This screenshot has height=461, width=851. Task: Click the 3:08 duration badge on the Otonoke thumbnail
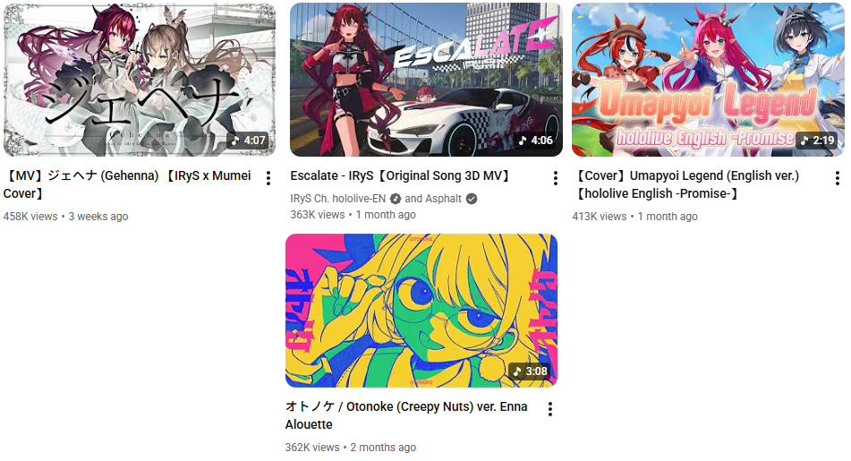coord(531,371)
